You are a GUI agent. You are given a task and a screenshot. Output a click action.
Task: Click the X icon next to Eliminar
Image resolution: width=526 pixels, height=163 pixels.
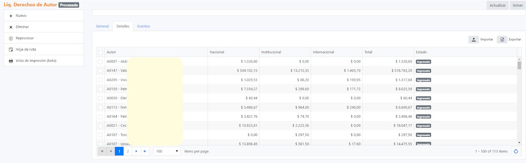[x=11, y=27]
